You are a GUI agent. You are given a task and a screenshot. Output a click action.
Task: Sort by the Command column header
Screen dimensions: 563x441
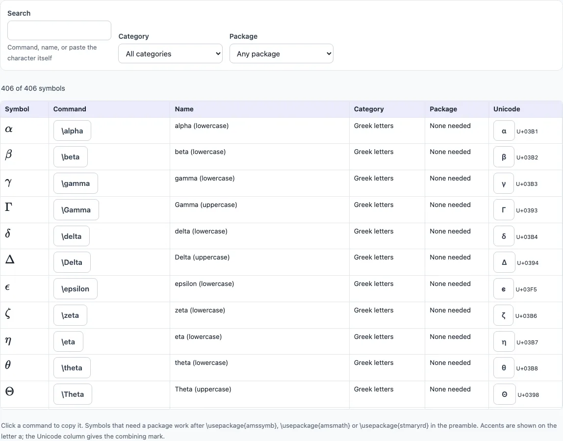[70, 109]
